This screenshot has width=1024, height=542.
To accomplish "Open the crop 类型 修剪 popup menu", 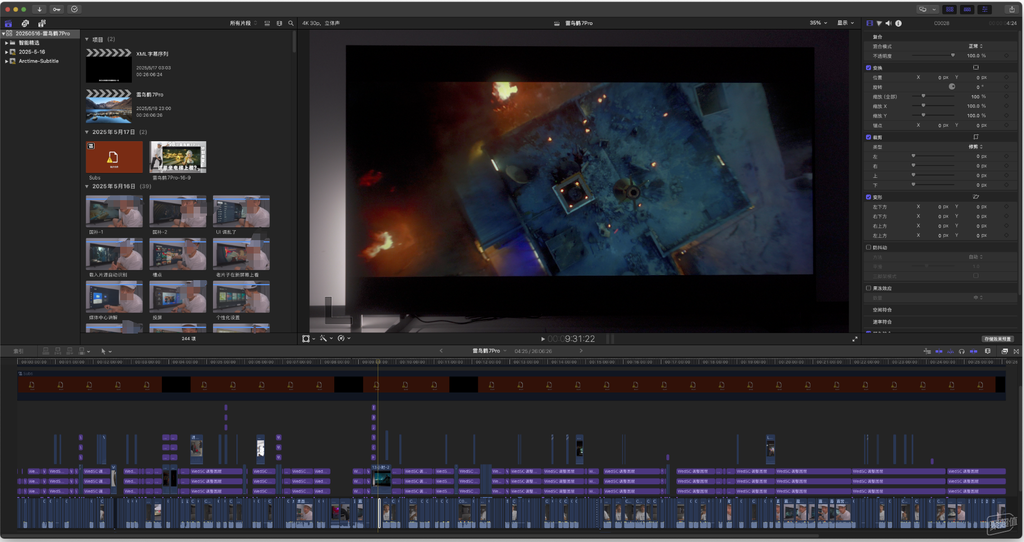I will 976,147.
